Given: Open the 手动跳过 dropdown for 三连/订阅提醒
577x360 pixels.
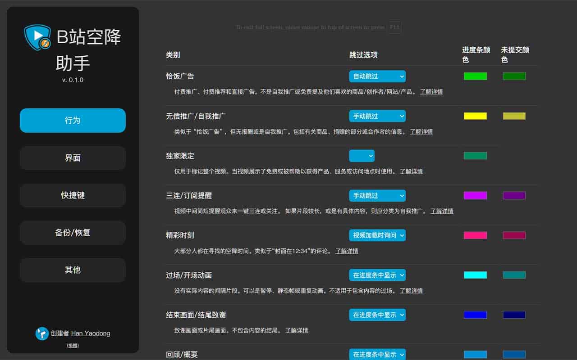Looking at the screenshot, I should 377,196.
